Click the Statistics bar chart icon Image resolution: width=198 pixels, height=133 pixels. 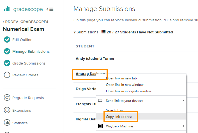tap(7, 123)
